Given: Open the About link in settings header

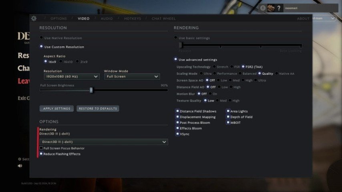Looking at the screenshot, I should (x=303, y=18).
